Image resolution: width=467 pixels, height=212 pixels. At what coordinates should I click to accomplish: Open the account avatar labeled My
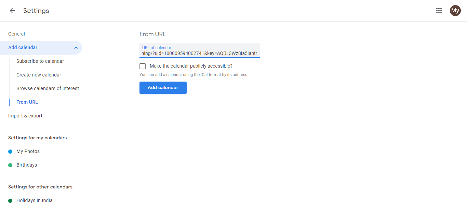click(455, 11)
